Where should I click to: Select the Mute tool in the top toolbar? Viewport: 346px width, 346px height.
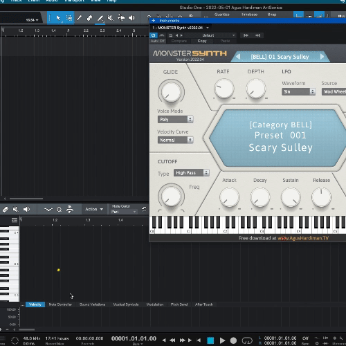[x=111, y=18]
